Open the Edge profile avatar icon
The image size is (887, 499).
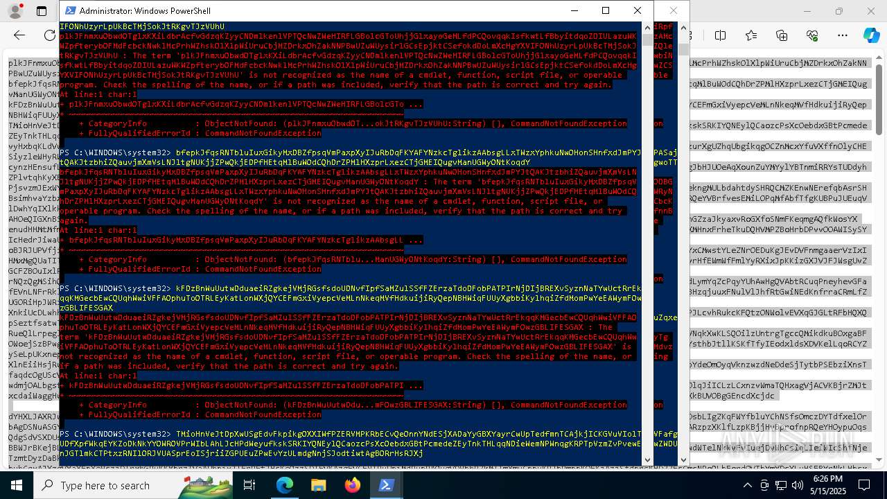pos(14,12)
